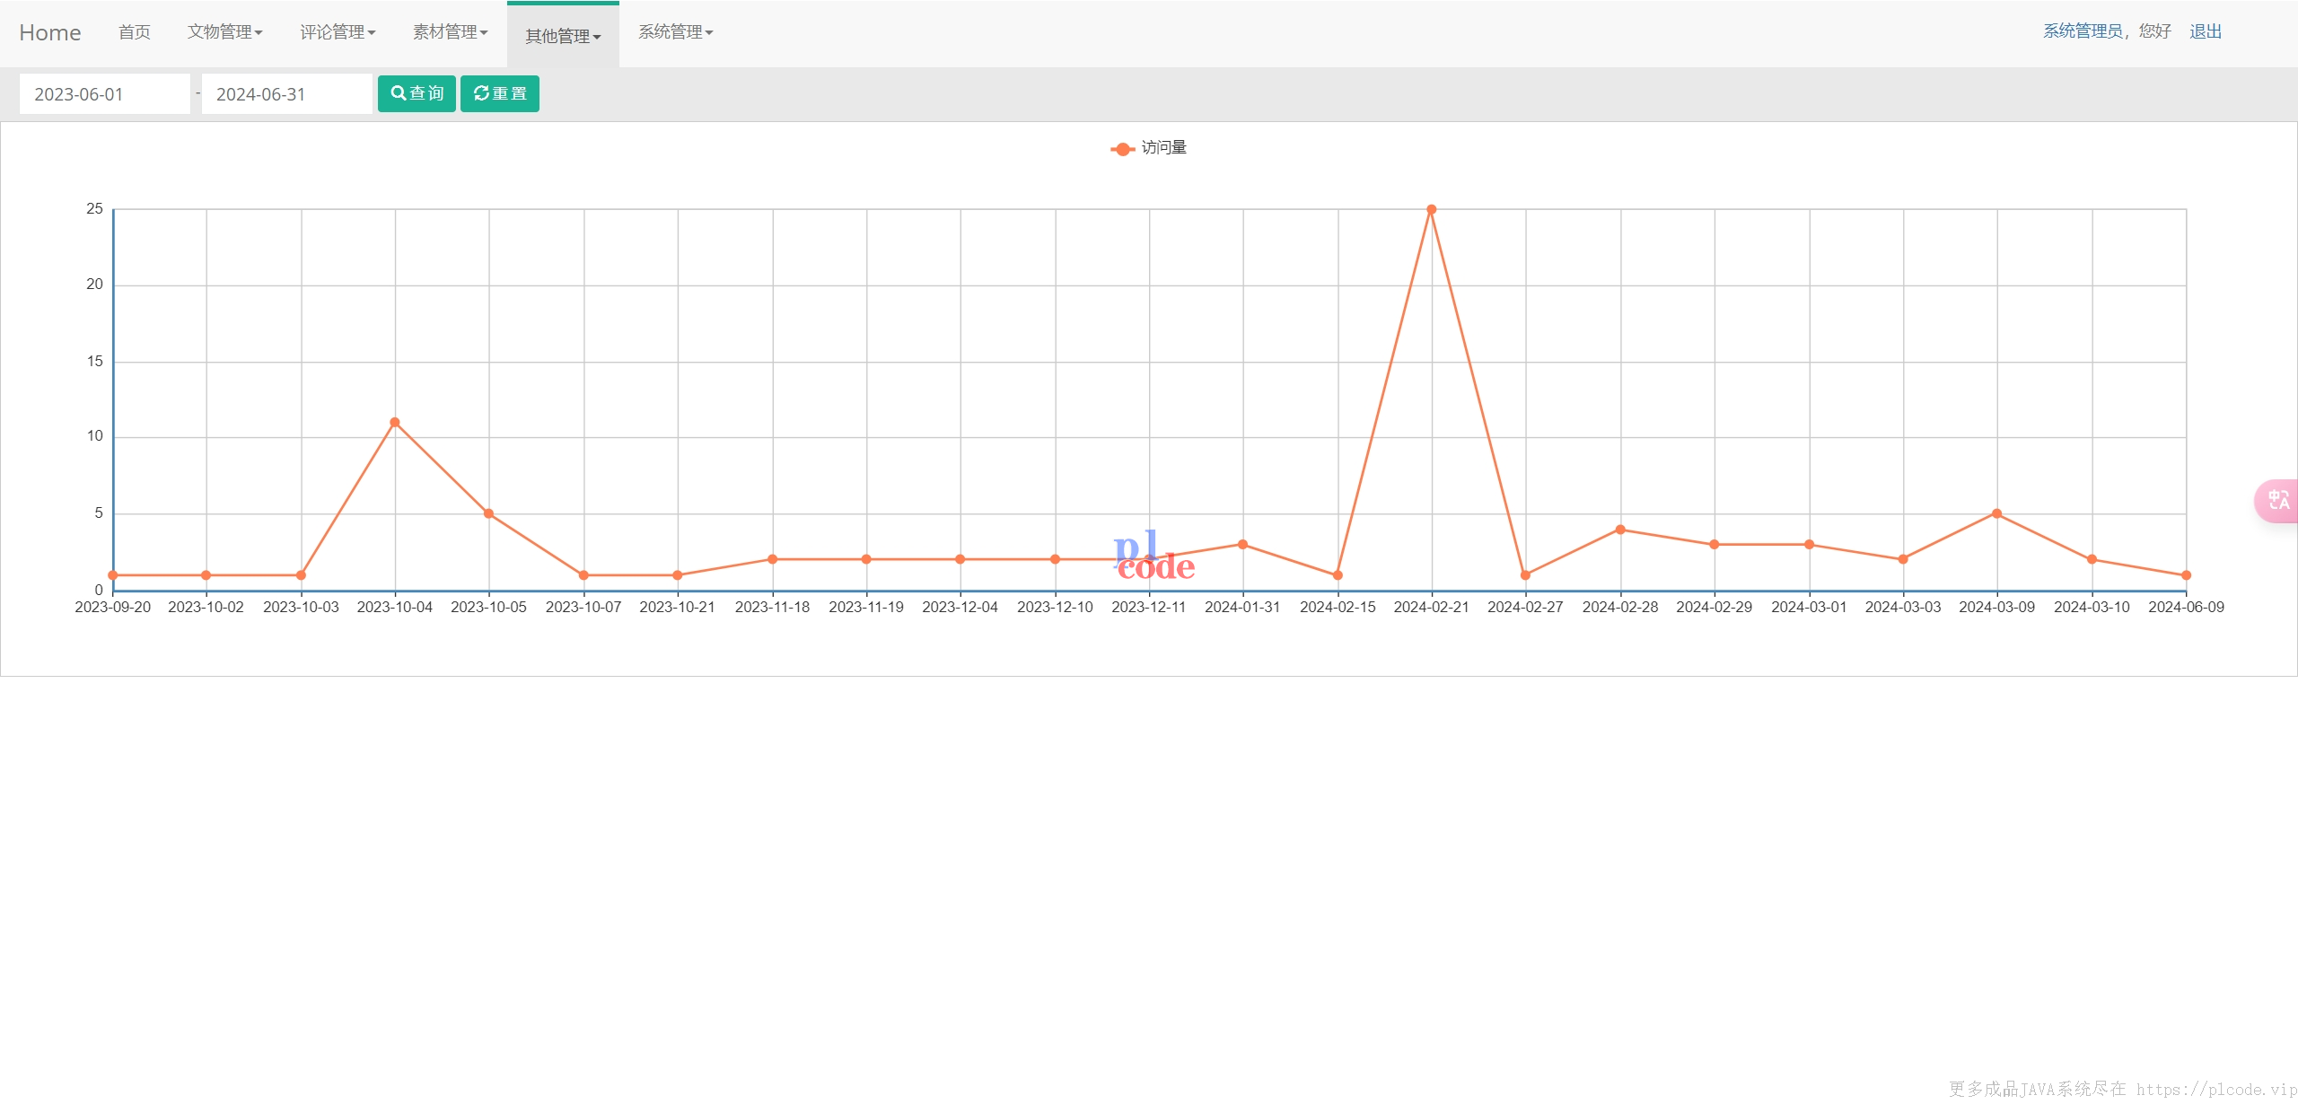Click the x-axis label 2023-10-02

[x=206, y=607]
